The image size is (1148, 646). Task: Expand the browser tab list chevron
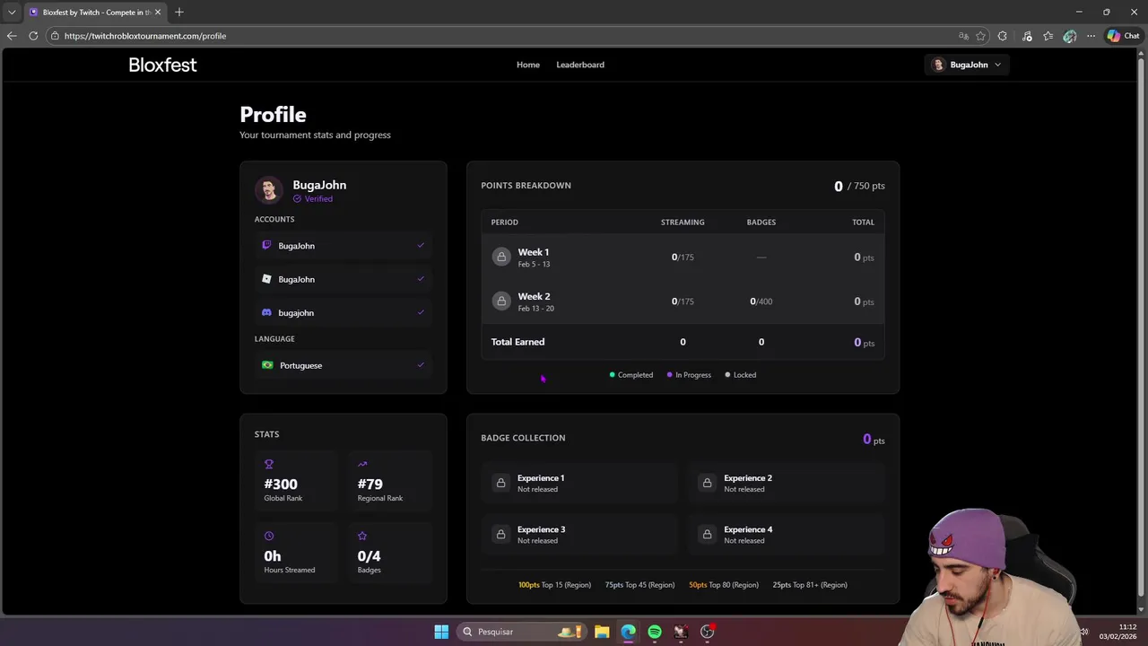tap(12, 13)
